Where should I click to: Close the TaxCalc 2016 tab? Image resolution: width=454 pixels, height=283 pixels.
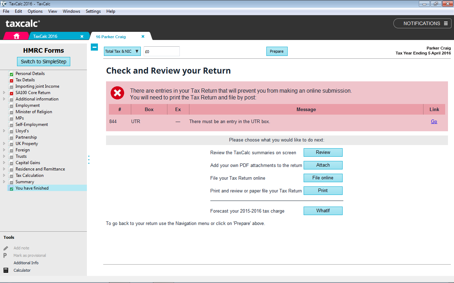pyautogui.click(x=82, y=36)
